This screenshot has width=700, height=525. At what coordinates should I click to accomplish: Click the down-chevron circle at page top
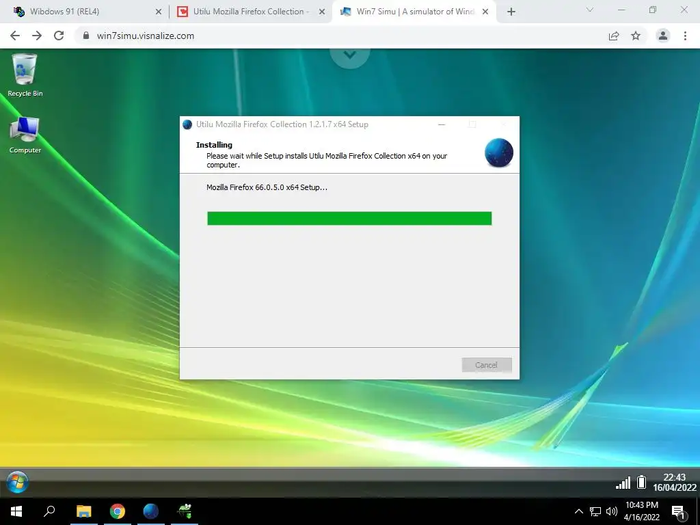click(x=350, y=55)
